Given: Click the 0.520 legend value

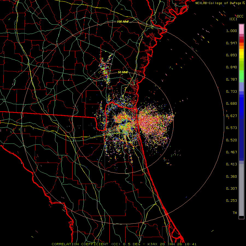Looking at the screenshot, I should (x=232, y=140).
